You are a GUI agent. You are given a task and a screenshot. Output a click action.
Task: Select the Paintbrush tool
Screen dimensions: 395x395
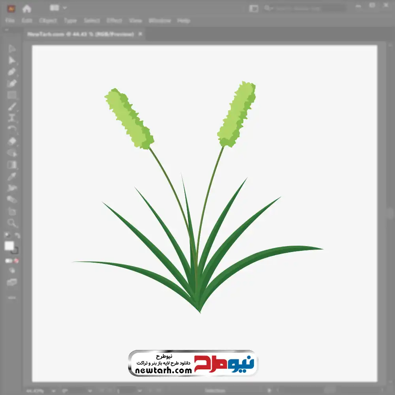click(x=11, y=107)
